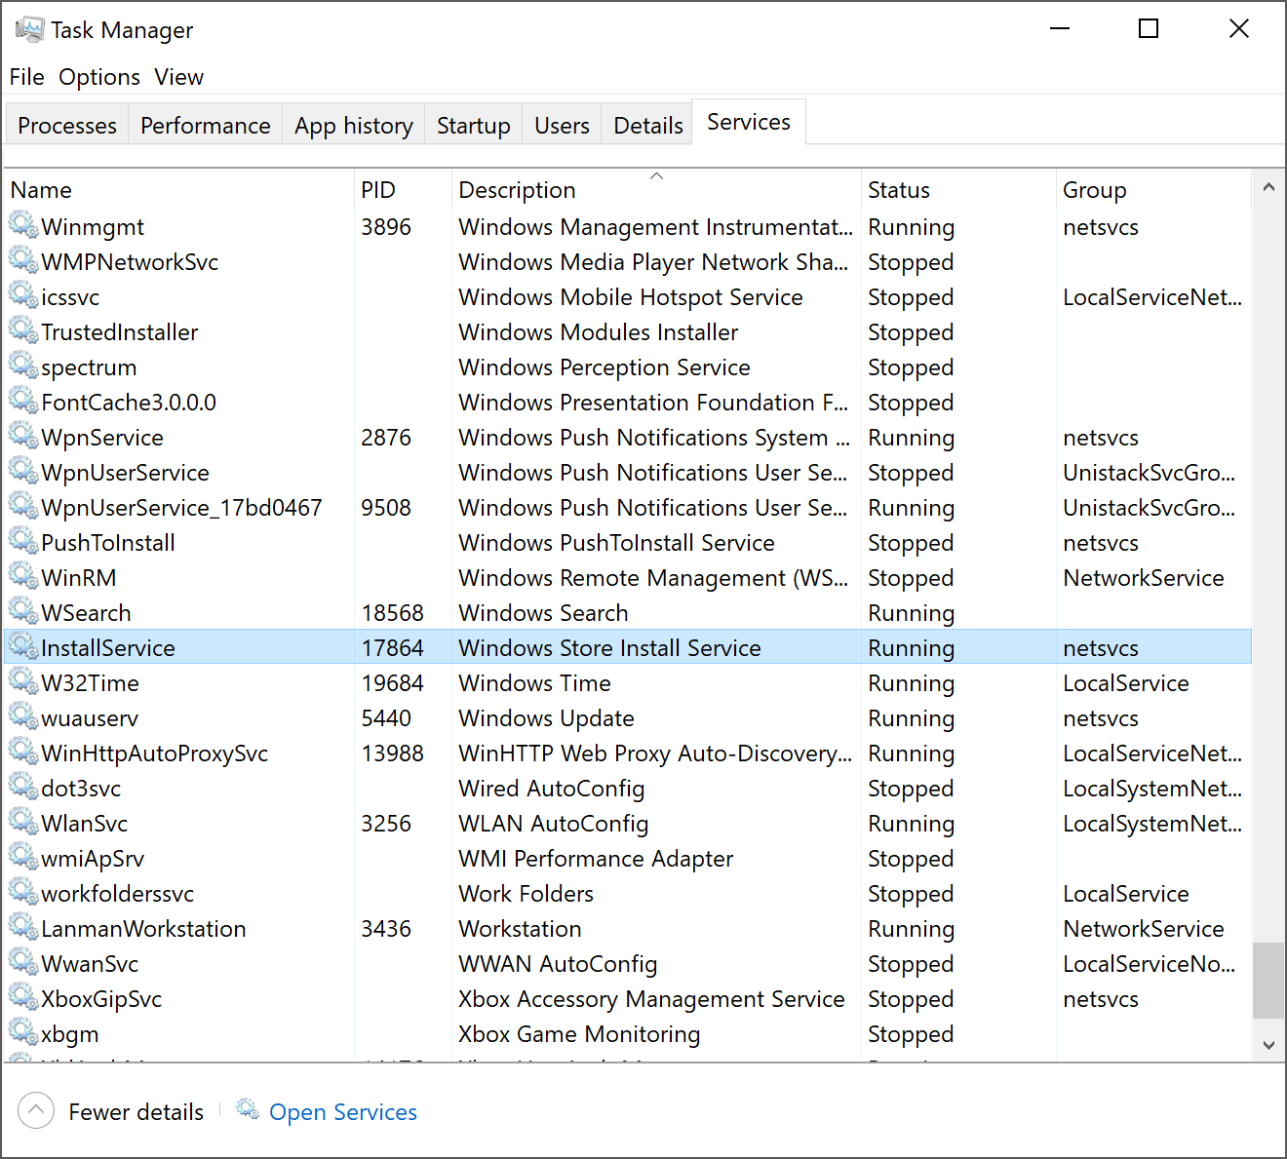This screenshot has width=1287, height=1159.
Task: Click the gear icon beside WMPNetworkSvc
Action: click(x=23, y=260)
